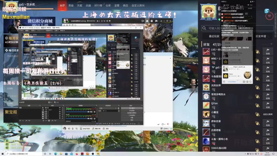277x156 pixels.
Task: Open the 好友申请 friend requests tab
Action: coord(261,36)
